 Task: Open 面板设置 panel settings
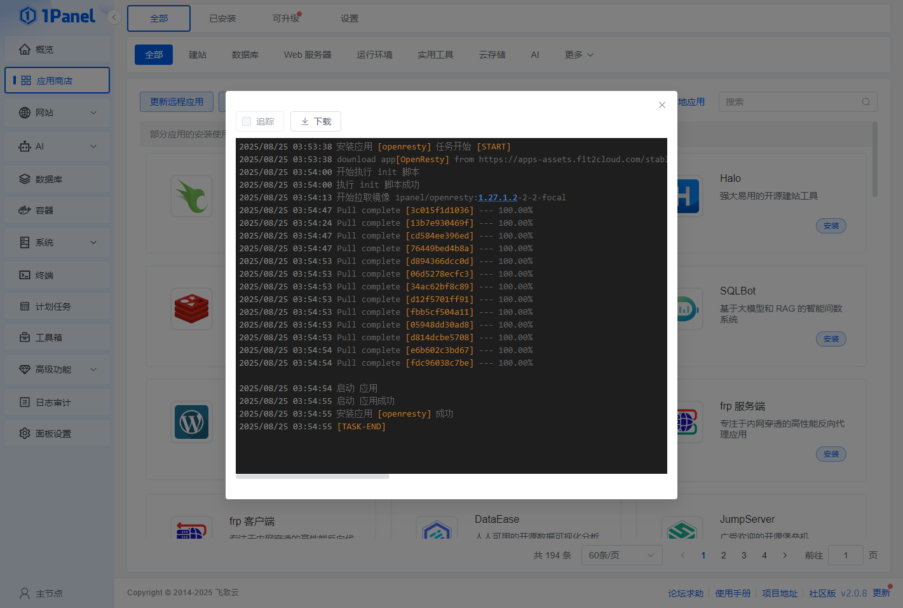(57, 434)
